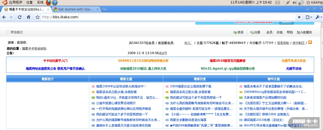Reload the page with the refresh button
The image size is (323, 130).
click(x=20, y=17)
